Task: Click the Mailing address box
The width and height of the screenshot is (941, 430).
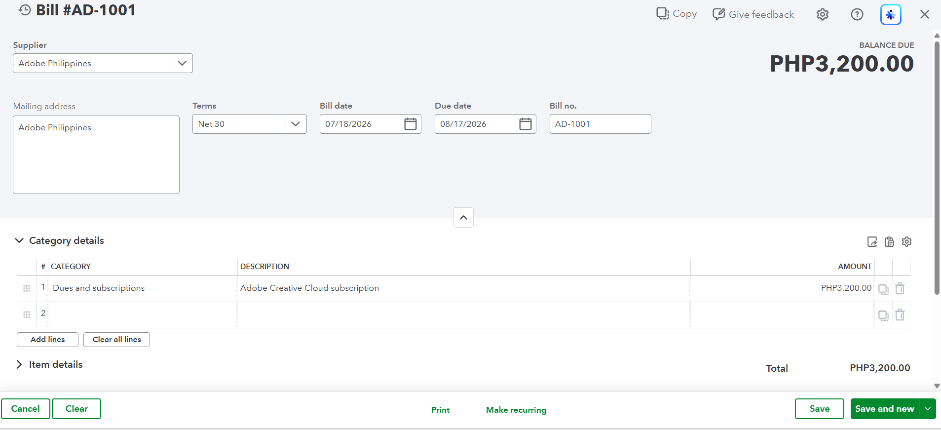Action: click(x=96, y=155)
